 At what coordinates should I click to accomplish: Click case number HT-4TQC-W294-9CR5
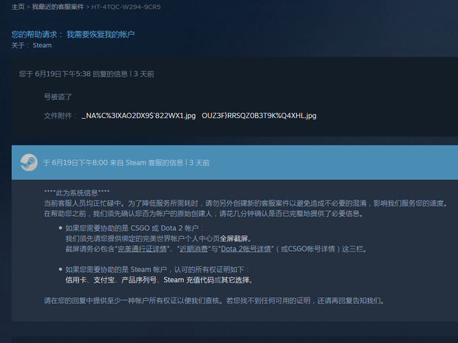point(126,7)
